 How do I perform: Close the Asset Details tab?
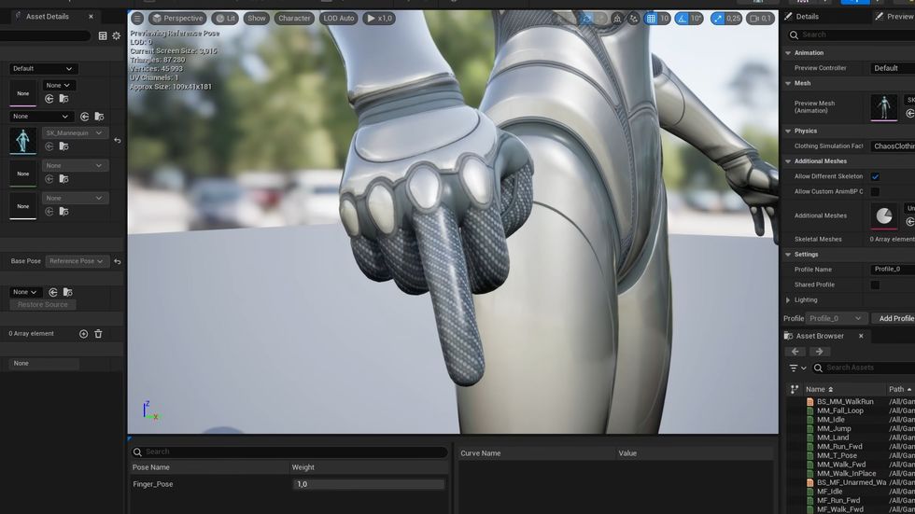pos(91,16)
